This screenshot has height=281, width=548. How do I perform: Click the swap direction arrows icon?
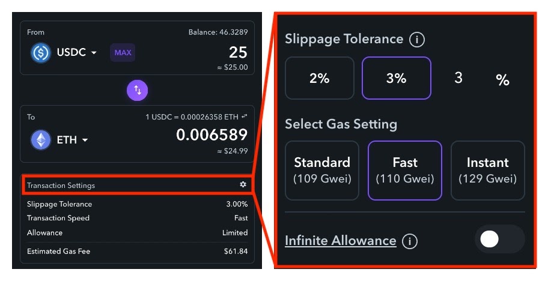point(138,90)
